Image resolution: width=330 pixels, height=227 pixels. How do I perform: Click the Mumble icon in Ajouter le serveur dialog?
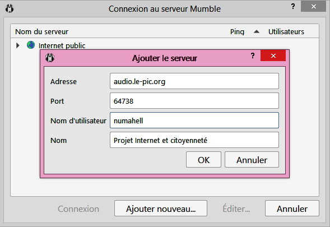point(50,58)
